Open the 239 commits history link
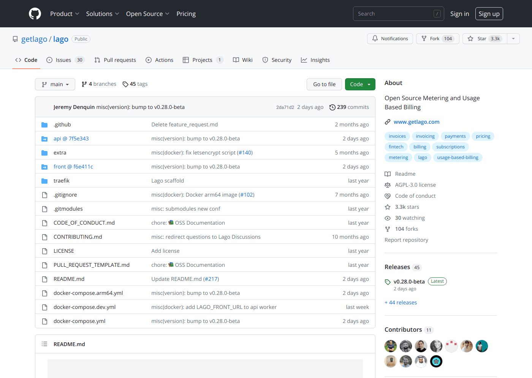The height and width of the screenshot is (378, 532). [349, 107]
